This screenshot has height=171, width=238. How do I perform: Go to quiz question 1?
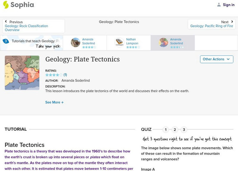click(x=166, y=130)
